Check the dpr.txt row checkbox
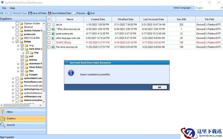The image size is (223, 139). tap(49, 24)
